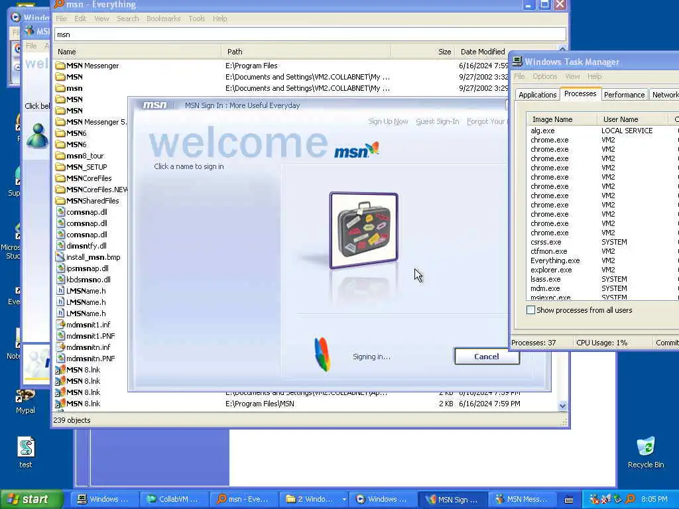Open the Options menu in Task Manager
679x509 pixels.
(x=545, y=76)
